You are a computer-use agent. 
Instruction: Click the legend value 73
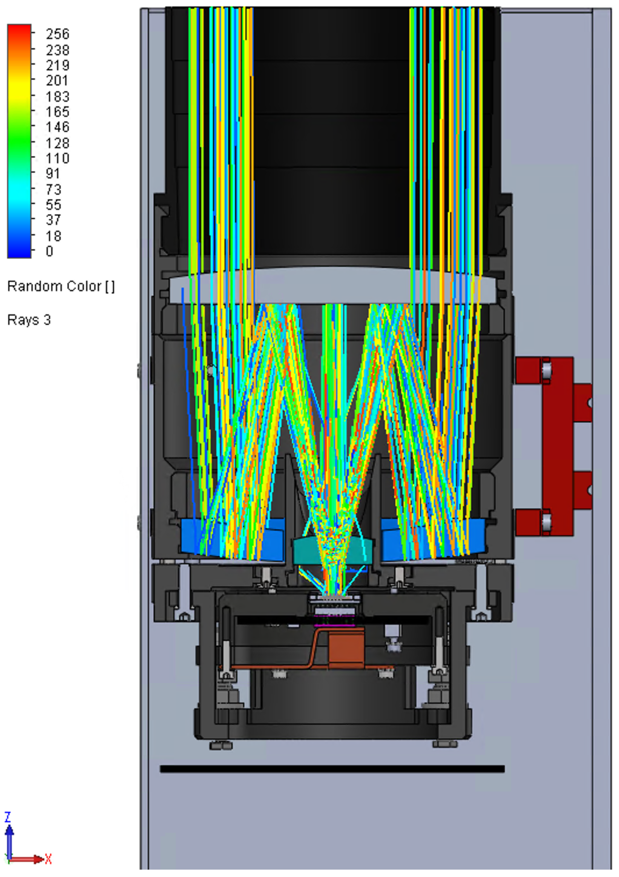point(54,189)
